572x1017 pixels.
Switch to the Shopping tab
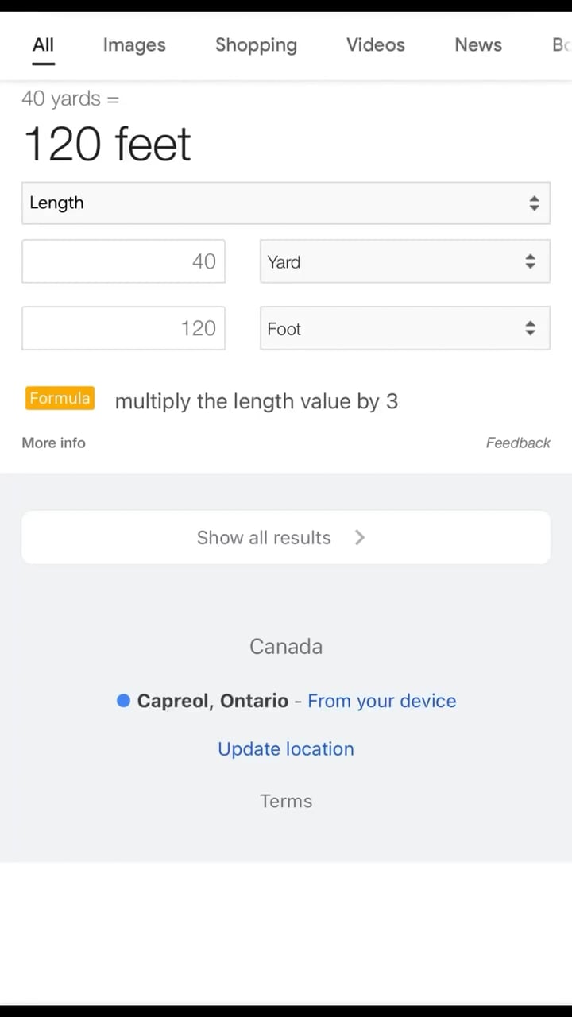pyautogui.click(x=256, y=45)
